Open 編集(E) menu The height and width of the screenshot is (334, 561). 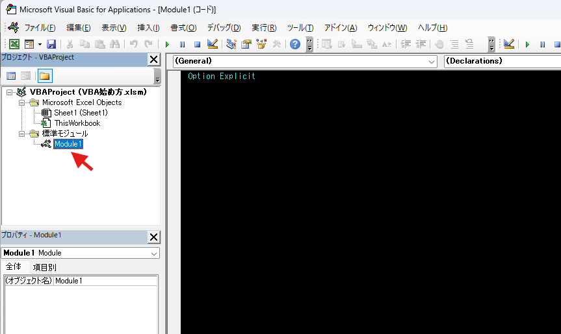click(79, 28)
